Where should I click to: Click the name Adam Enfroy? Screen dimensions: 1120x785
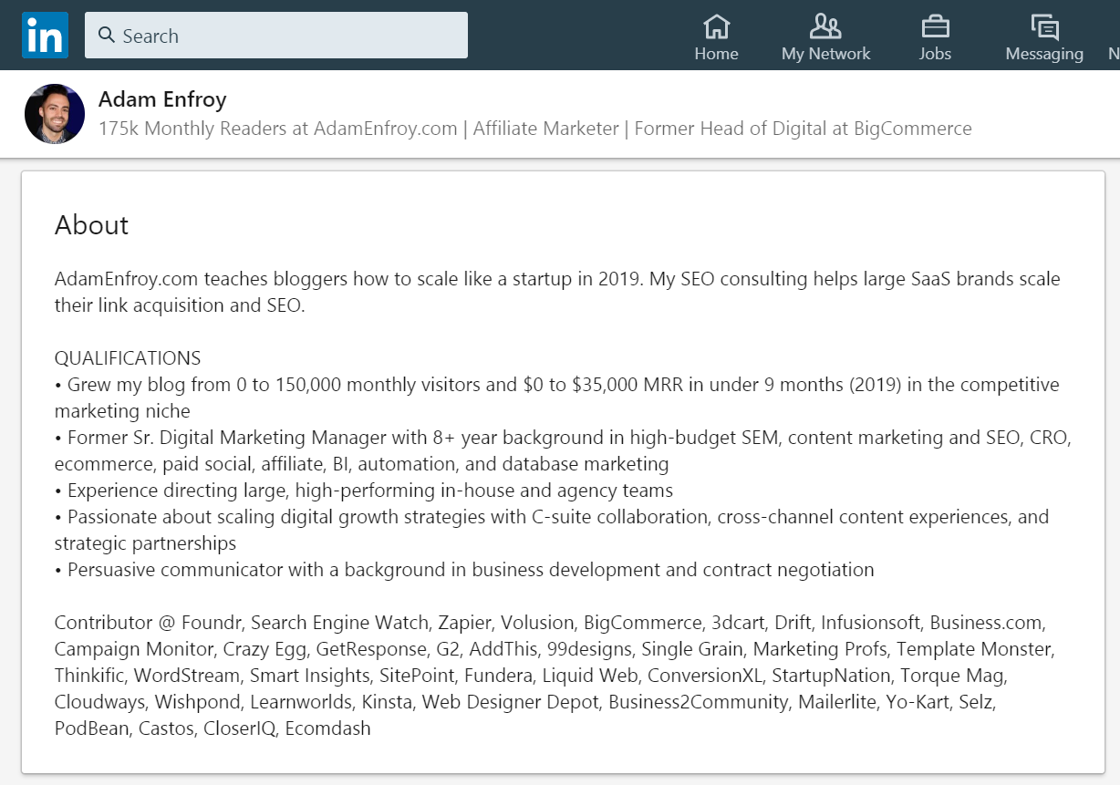pos(162,99)
